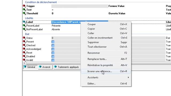Choose Editer... from the context menu
The height and width of the screenshot is (96, 171).
pos(106,83)
